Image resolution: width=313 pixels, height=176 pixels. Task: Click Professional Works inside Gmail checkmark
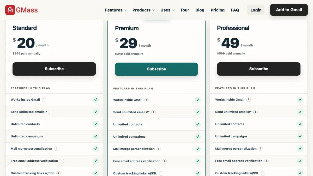(300, 100)
